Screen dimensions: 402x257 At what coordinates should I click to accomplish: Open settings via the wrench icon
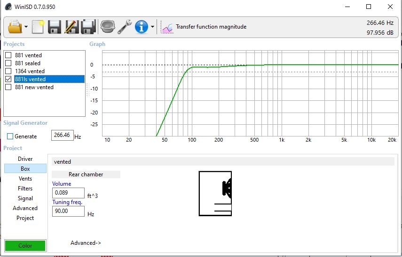[125, 27]
